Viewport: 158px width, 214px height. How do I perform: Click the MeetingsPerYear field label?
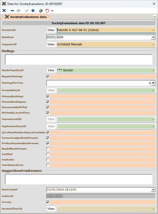(x=12, y=83)
